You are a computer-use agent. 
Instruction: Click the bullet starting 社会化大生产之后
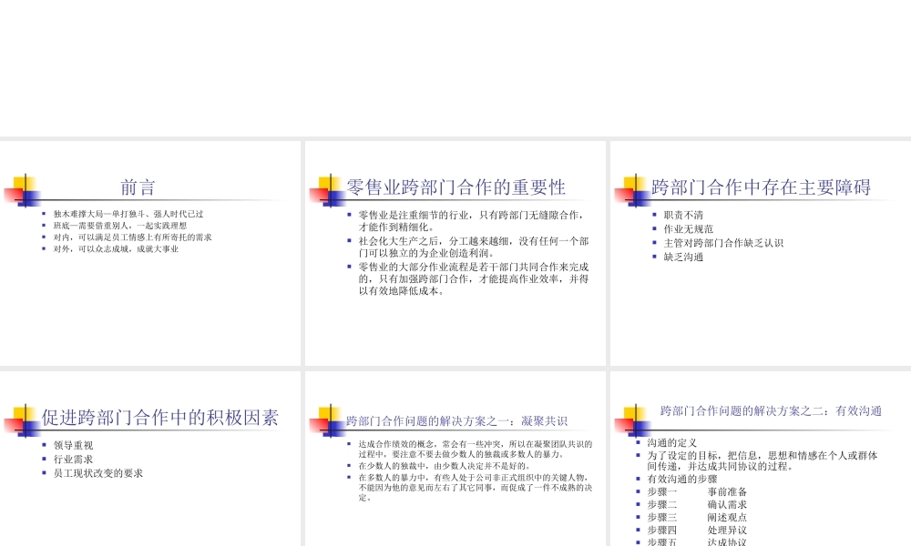(x=474, y=248)
